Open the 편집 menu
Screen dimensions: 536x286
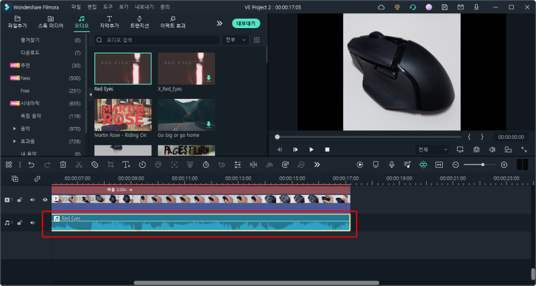[92, 7]
